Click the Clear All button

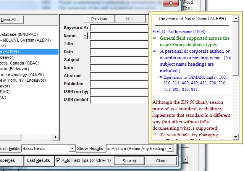(x=11, y=19)
